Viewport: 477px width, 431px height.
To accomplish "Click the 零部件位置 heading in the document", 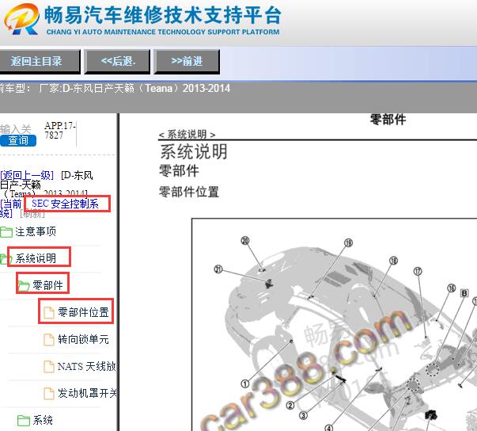I will [x=189, y=192].
